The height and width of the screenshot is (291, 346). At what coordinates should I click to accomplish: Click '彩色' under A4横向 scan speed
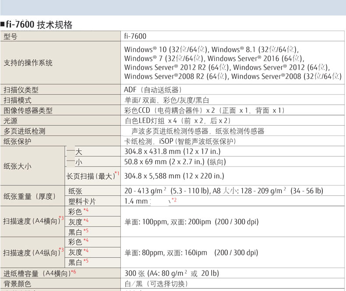[x=75, y=212]
